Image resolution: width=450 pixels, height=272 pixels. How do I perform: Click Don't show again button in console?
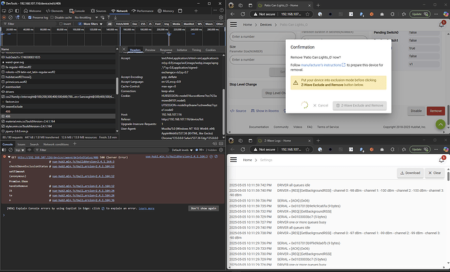pos(203,208)
